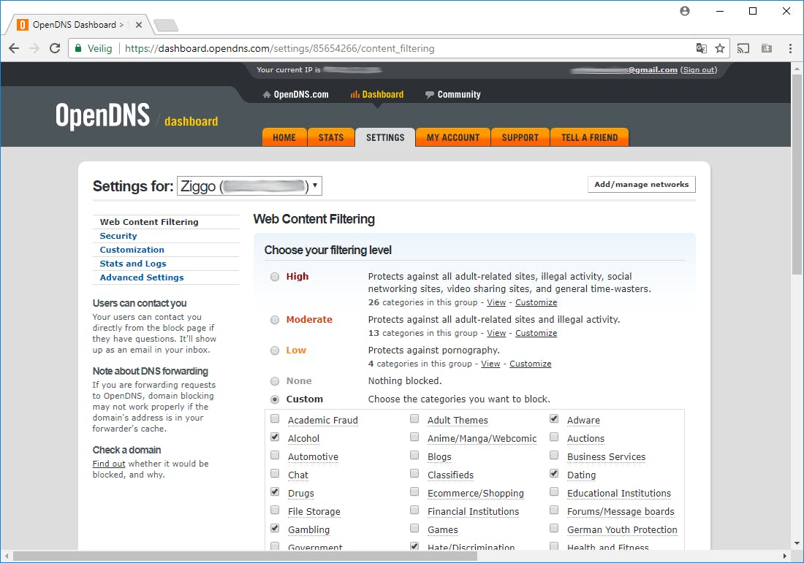Click the Sign out link
Image resolution: width=804 pixels, height=563 pixels.
click(698, 69)
